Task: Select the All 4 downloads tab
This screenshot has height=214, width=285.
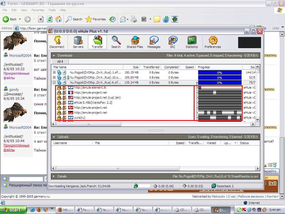Action: (60, 62)
